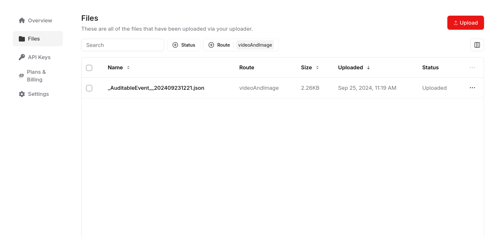Go to API Keys section
Screen dimensions: 499x237
pos(38,57)
